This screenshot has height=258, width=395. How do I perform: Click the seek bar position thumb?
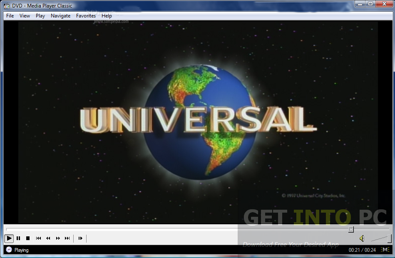[351, 229]
